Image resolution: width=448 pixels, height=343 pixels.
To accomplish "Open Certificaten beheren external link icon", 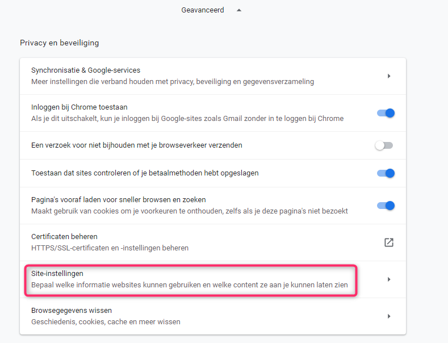I will click(389, 242).
